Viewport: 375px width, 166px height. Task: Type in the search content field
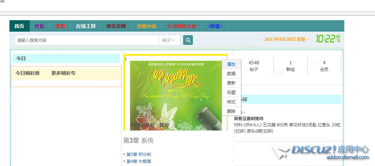87,40
